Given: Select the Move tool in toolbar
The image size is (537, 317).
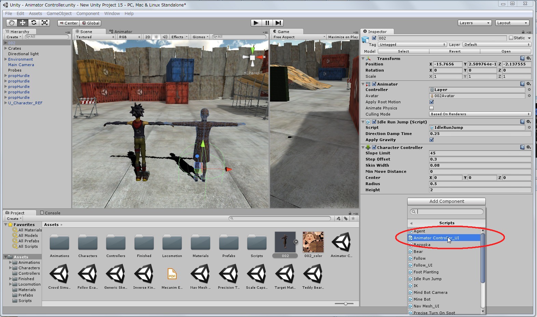Looking at the screenshot, I should click(23, 23).
